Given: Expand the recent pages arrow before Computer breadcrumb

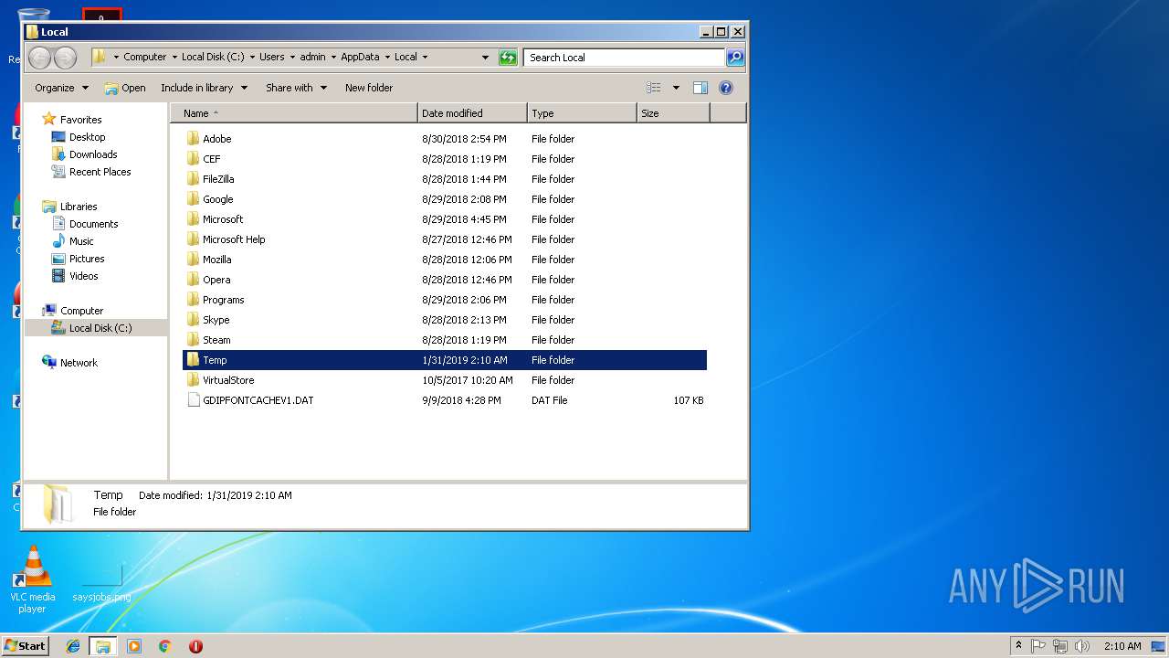Looking at the screenshot, I should [x=116, y=58].
